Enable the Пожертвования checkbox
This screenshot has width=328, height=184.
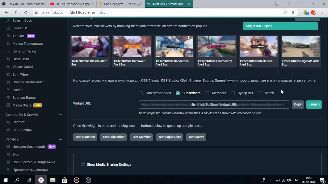[141, 93]
